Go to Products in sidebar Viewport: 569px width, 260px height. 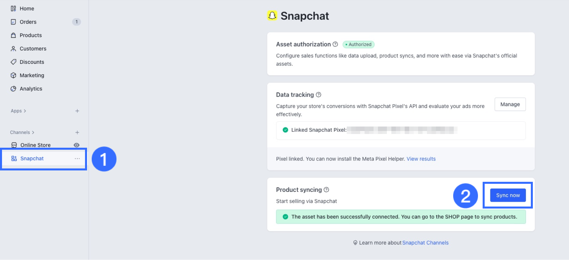30,35
